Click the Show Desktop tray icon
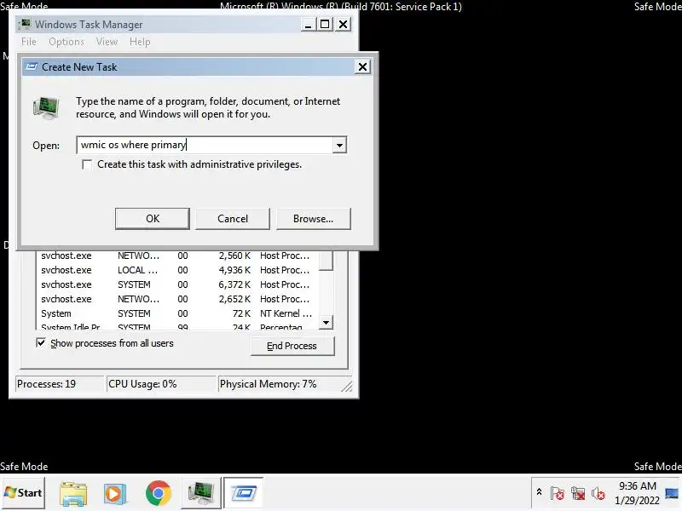This screenshot has height=511, width=682. point(672,493)
